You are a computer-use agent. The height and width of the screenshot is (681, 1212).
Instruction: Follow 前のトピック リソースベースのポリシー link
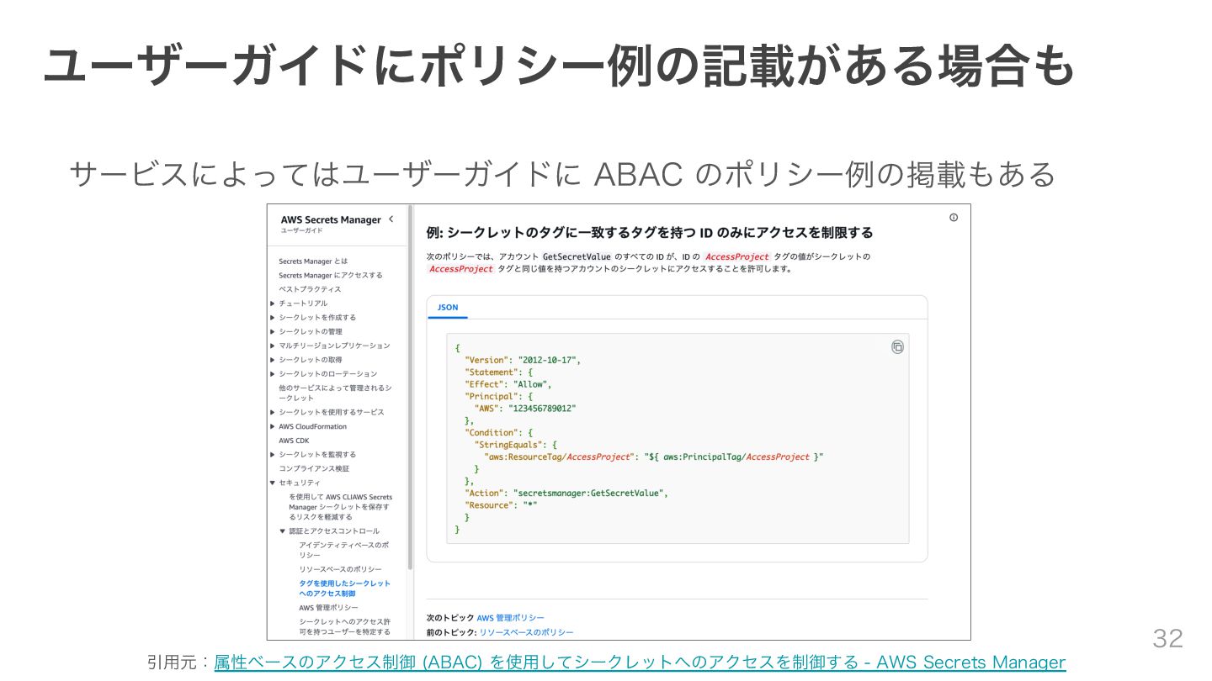click(526, 632)
